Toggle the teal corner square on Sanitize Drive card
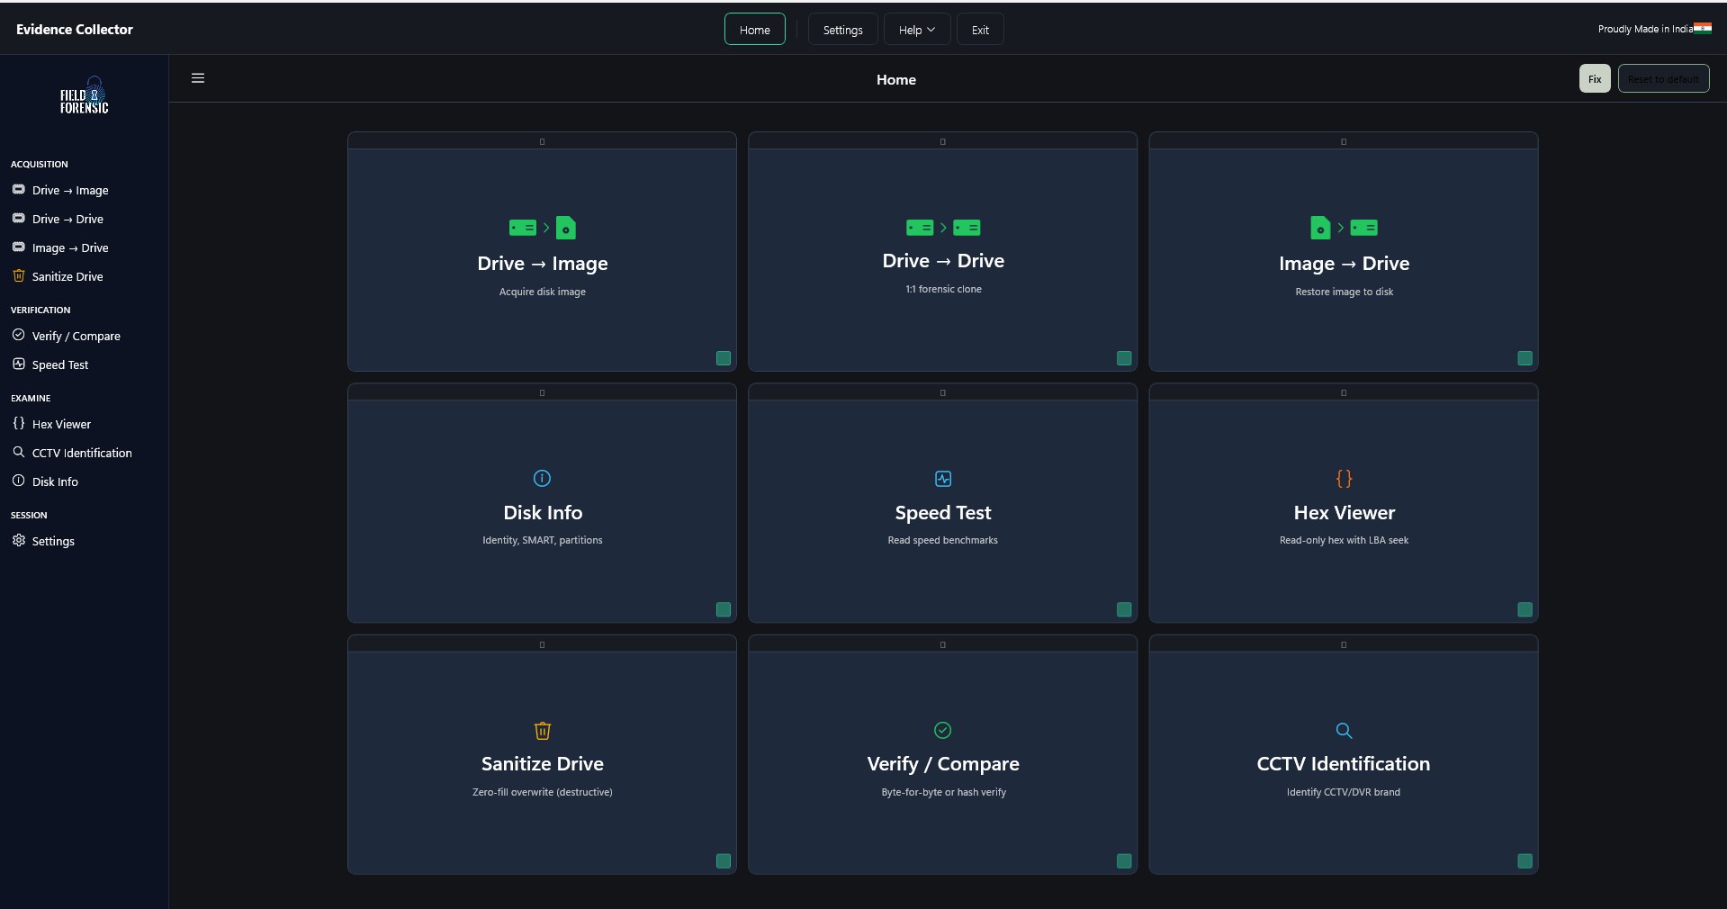The height and width of the screenshot is (909, 1727). click(724, 860)
